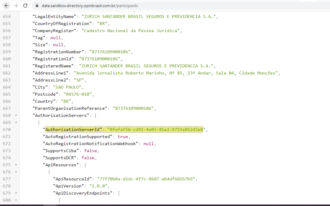Click the SupportsCiba false value
330x206 pixels.
point(90,151)
